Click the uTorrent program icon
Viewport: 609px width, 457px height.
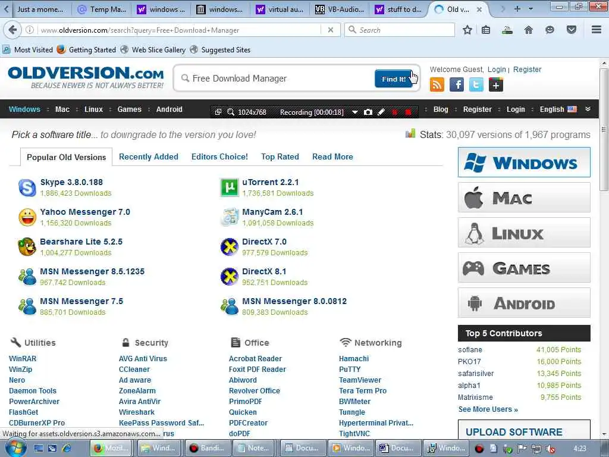pyautogui.click(x=229, y=187)
